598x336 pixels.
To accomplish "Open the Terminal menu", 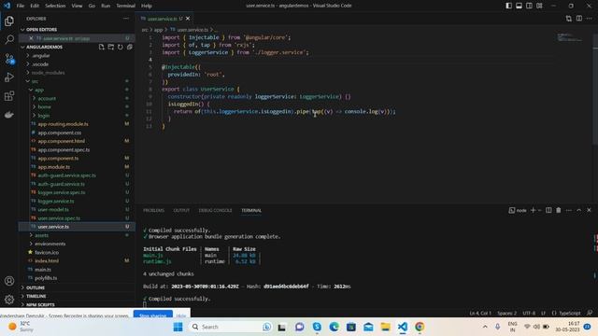I will [125, 6].
